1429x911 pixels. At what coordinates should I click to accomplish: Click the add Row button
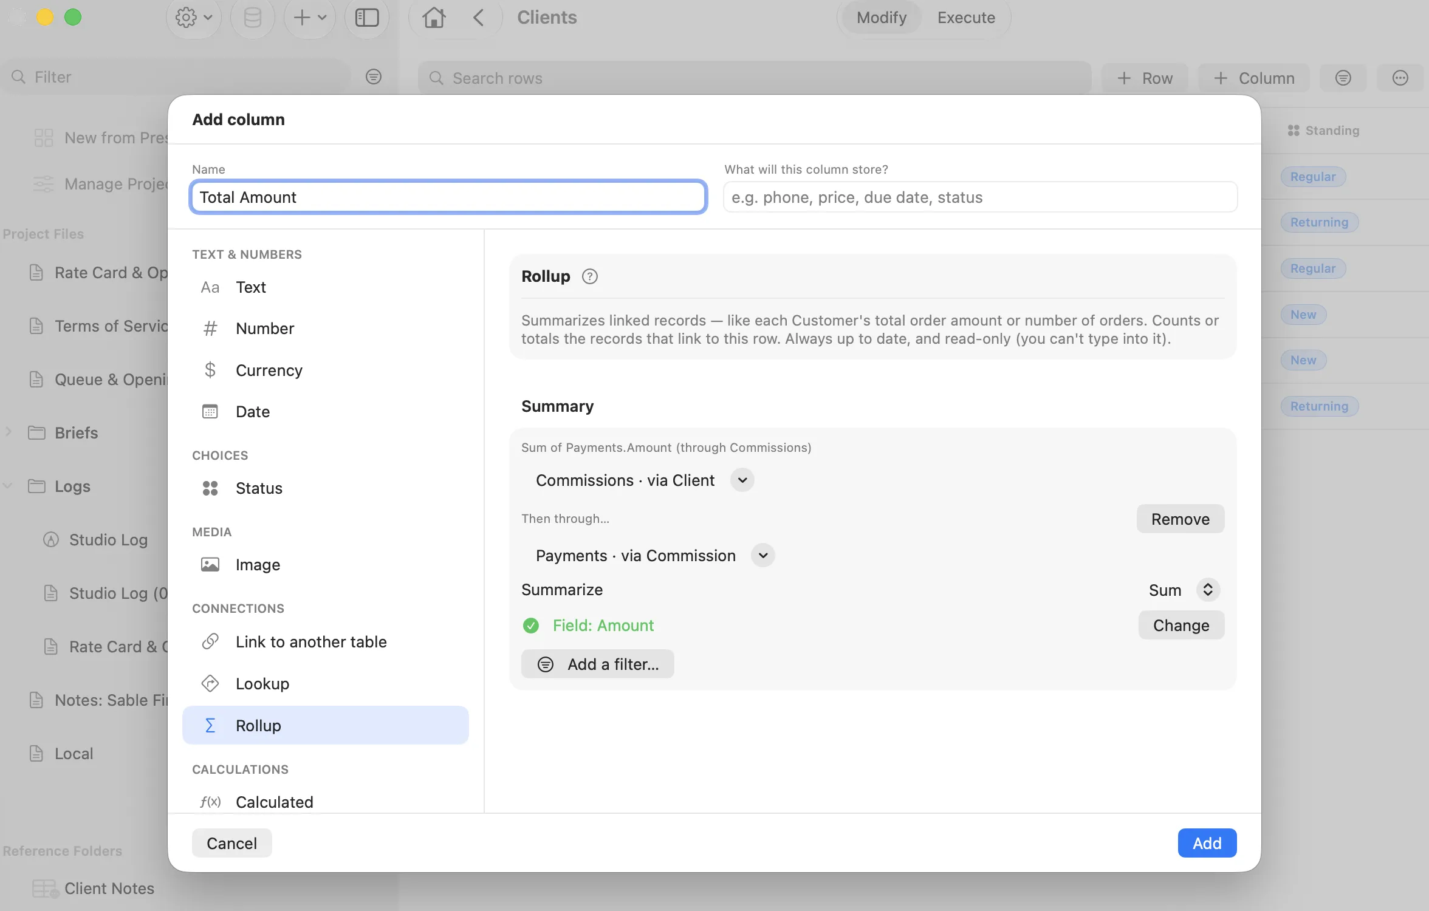pos(1145,78)
